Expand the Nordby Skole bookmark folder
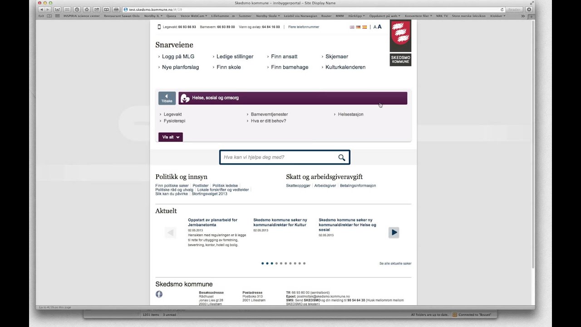This screenshot has width=581, height=327. point(267,16)
